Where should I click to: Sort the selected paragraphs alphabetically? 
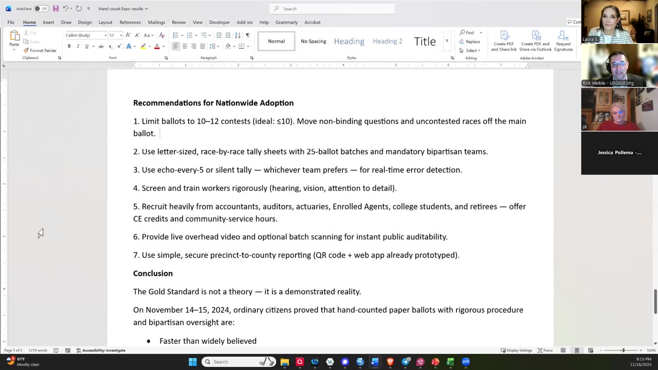(237, 35)
